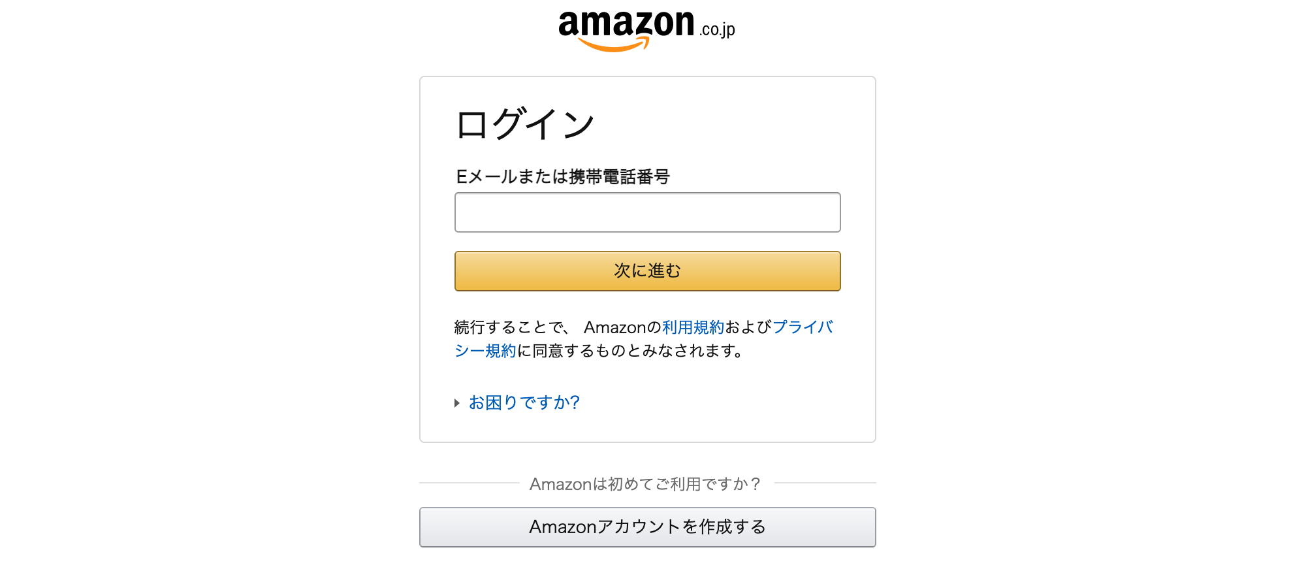
Task: Focus the email or mobile number field
Action: coord(647,212)
